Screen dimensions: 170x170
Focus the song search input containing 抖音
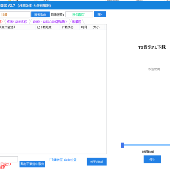15,15
